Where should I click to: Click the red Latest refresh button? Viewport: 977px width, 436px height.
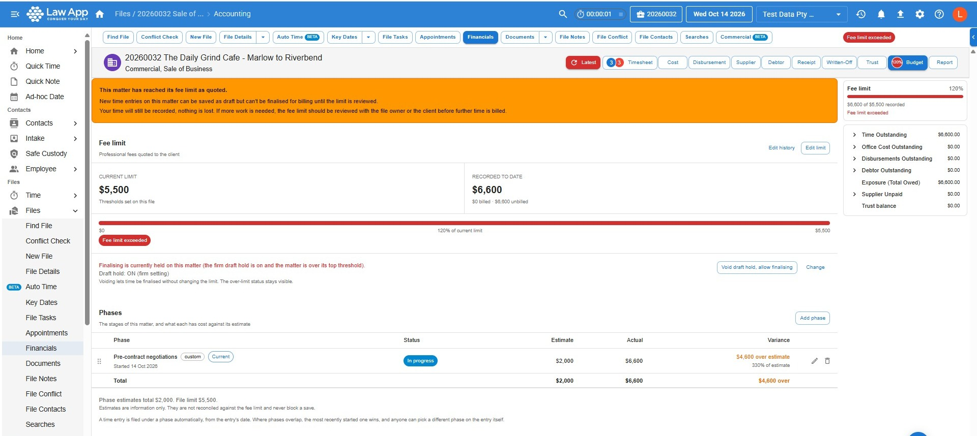[x=583, y=63]
